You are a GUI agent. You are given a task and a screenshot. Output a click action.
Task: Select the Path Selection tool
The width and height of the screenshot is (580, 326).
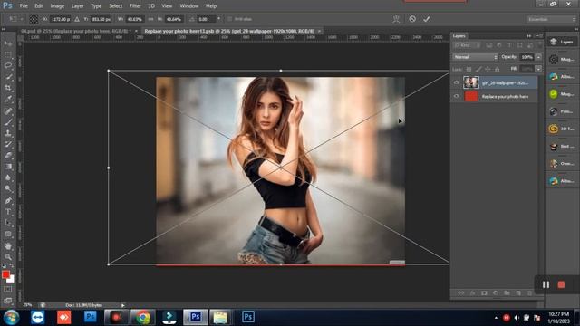8,223
